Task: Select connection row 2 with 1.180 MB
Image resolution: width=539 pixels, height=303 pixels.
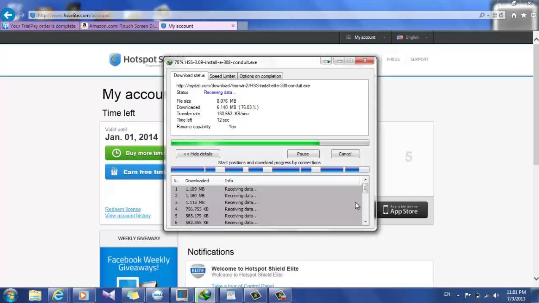Action: (267, 196)
